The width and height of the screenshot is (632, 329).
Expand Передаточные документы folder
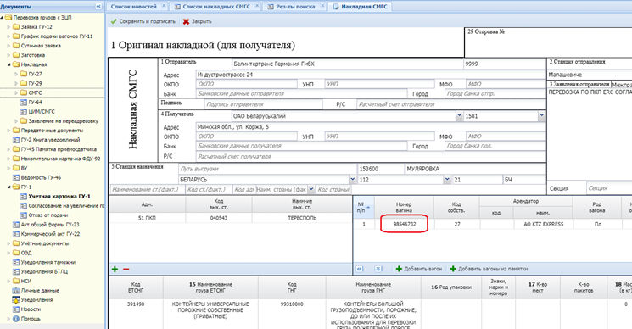(8, 131)
